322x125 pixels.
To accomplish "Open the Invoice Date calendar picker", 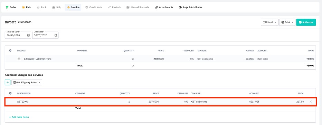I will [x=28, y=35].
